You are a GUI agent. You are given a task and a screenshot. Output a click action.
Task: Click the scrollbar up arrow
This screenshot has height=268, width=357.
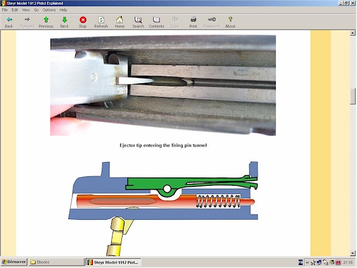[x=353, y=33]
